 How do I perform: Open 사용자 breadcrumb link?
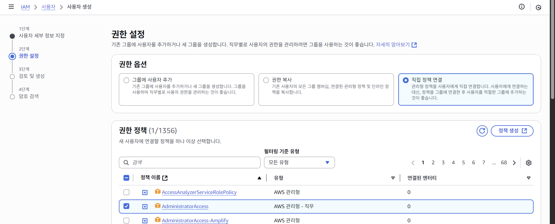tap(48, 7)
